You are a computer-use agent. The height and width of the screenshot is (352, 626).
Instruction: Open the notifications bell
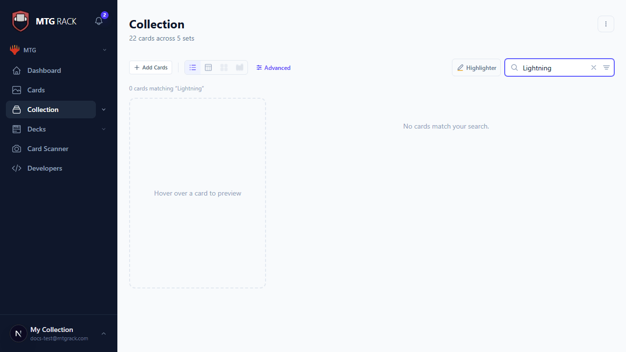pyautogui.click(x=99, y=21)
